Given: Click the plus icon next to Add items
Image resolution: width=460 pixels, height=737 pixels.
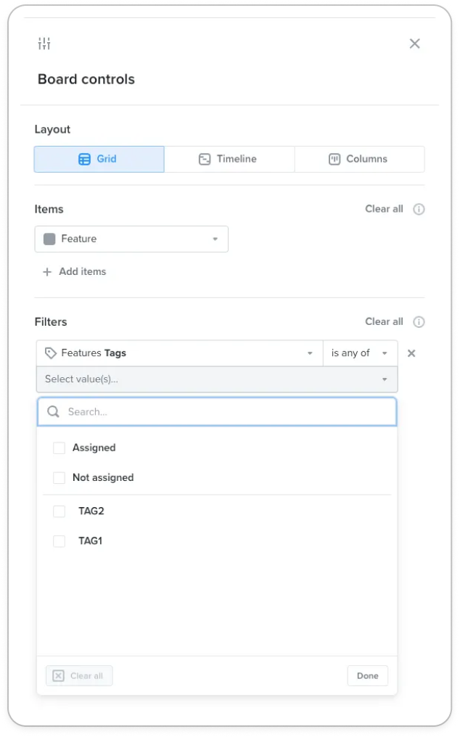Looking at the screenshot, I should coord(47,272).
